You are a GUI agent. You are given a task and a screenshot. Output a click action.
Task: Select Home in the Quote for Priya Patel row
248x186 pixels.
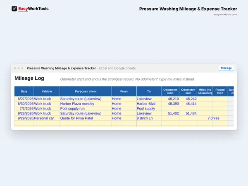click(x=124, y=118)
